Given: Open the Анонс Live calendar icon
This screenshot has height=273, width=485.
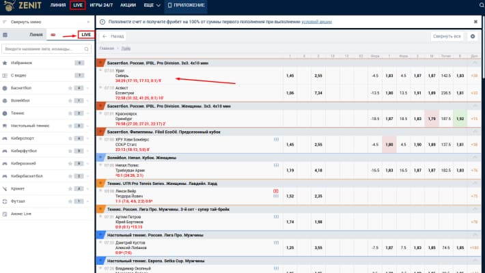Looking at the screenshot, I should point(5,214).
